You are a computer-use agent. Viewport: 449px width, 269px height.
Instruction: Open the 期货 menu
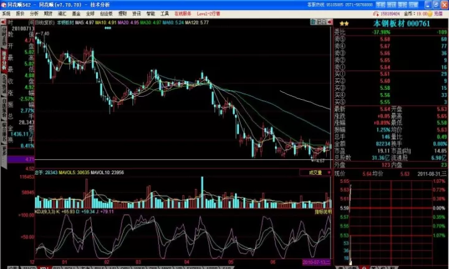pyautogui.click(x=48, y=14)
